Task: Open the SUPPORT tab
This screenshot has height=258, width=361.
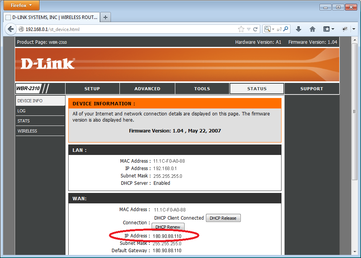Action: click(x=312, y=89)
